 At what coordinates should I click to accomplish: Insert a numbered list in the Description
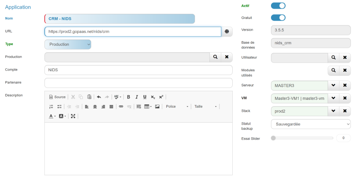[51, 107]
